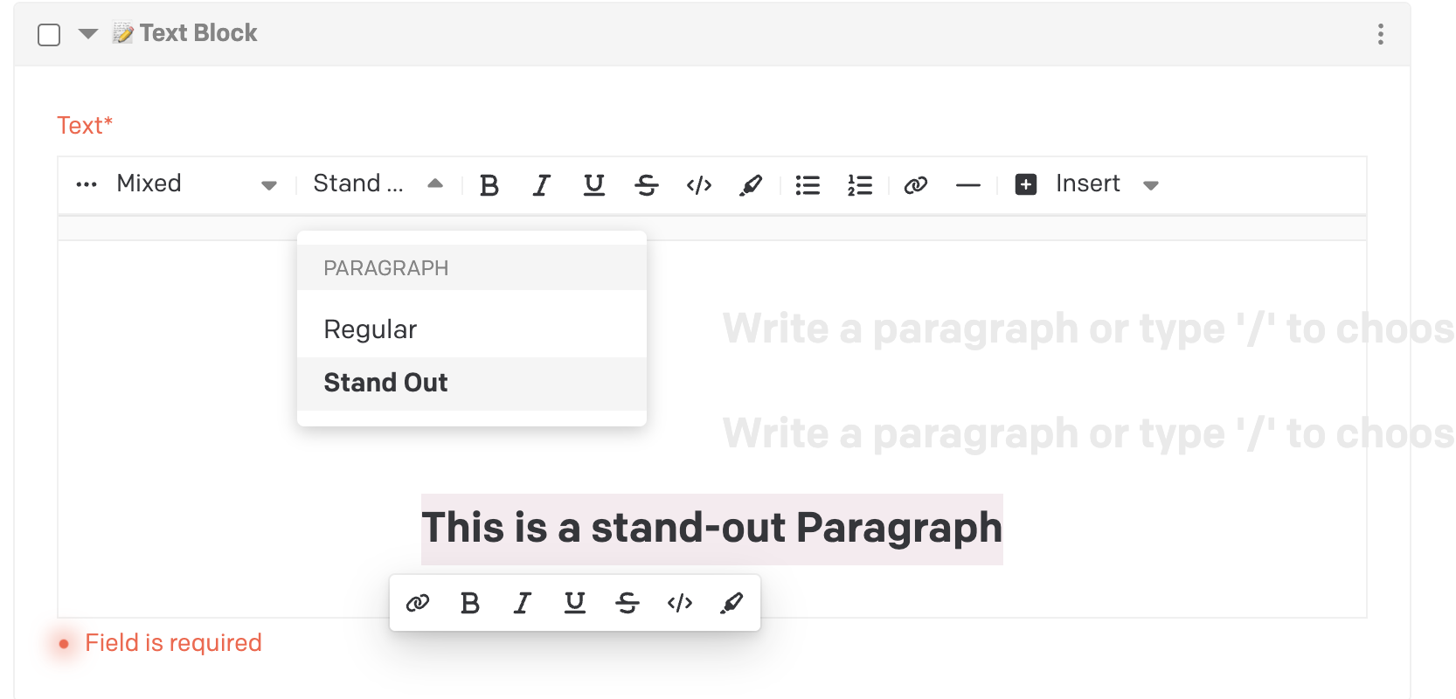This screenshot has height=699, width=1456.
Task: Apply italic from the main toolbar
Action: (x=542, y=185)
